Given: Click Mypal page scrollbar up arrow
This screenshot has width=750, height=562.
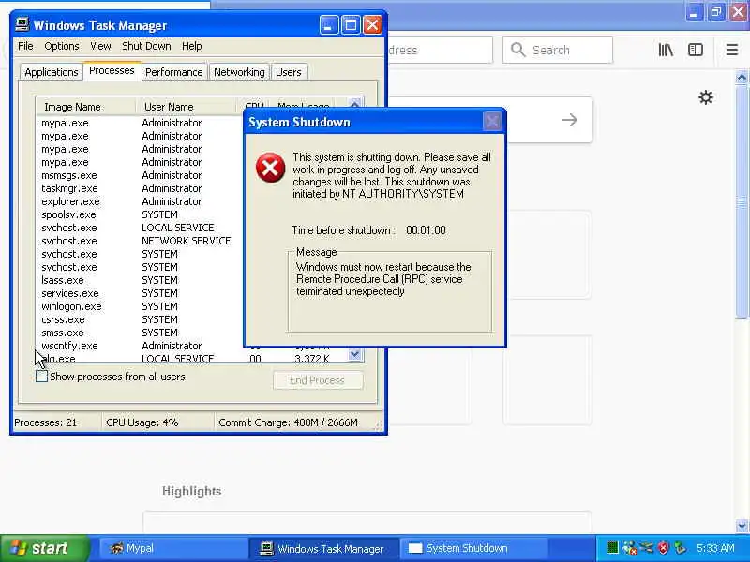Looking at the screenshot, I should click(x=742, y=77).
